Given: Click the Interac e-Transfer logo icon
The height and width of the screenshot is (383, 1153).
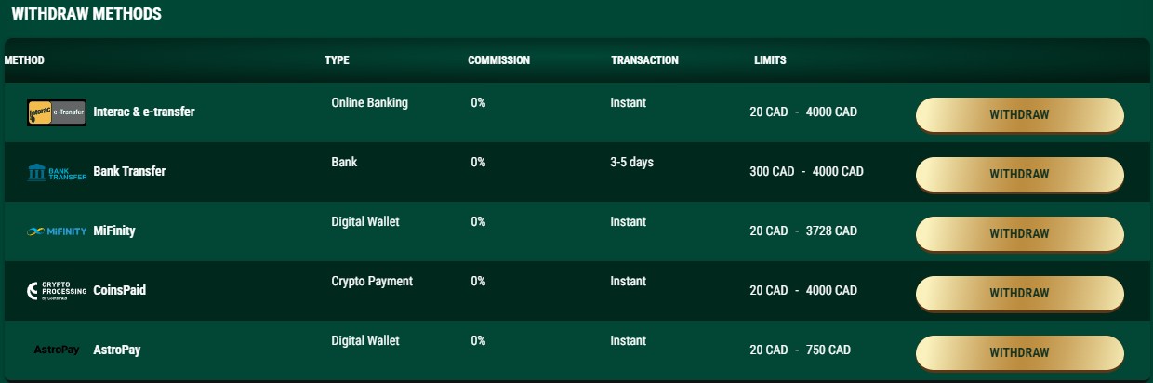Looking at the screenshot, I should coord(57,112).
